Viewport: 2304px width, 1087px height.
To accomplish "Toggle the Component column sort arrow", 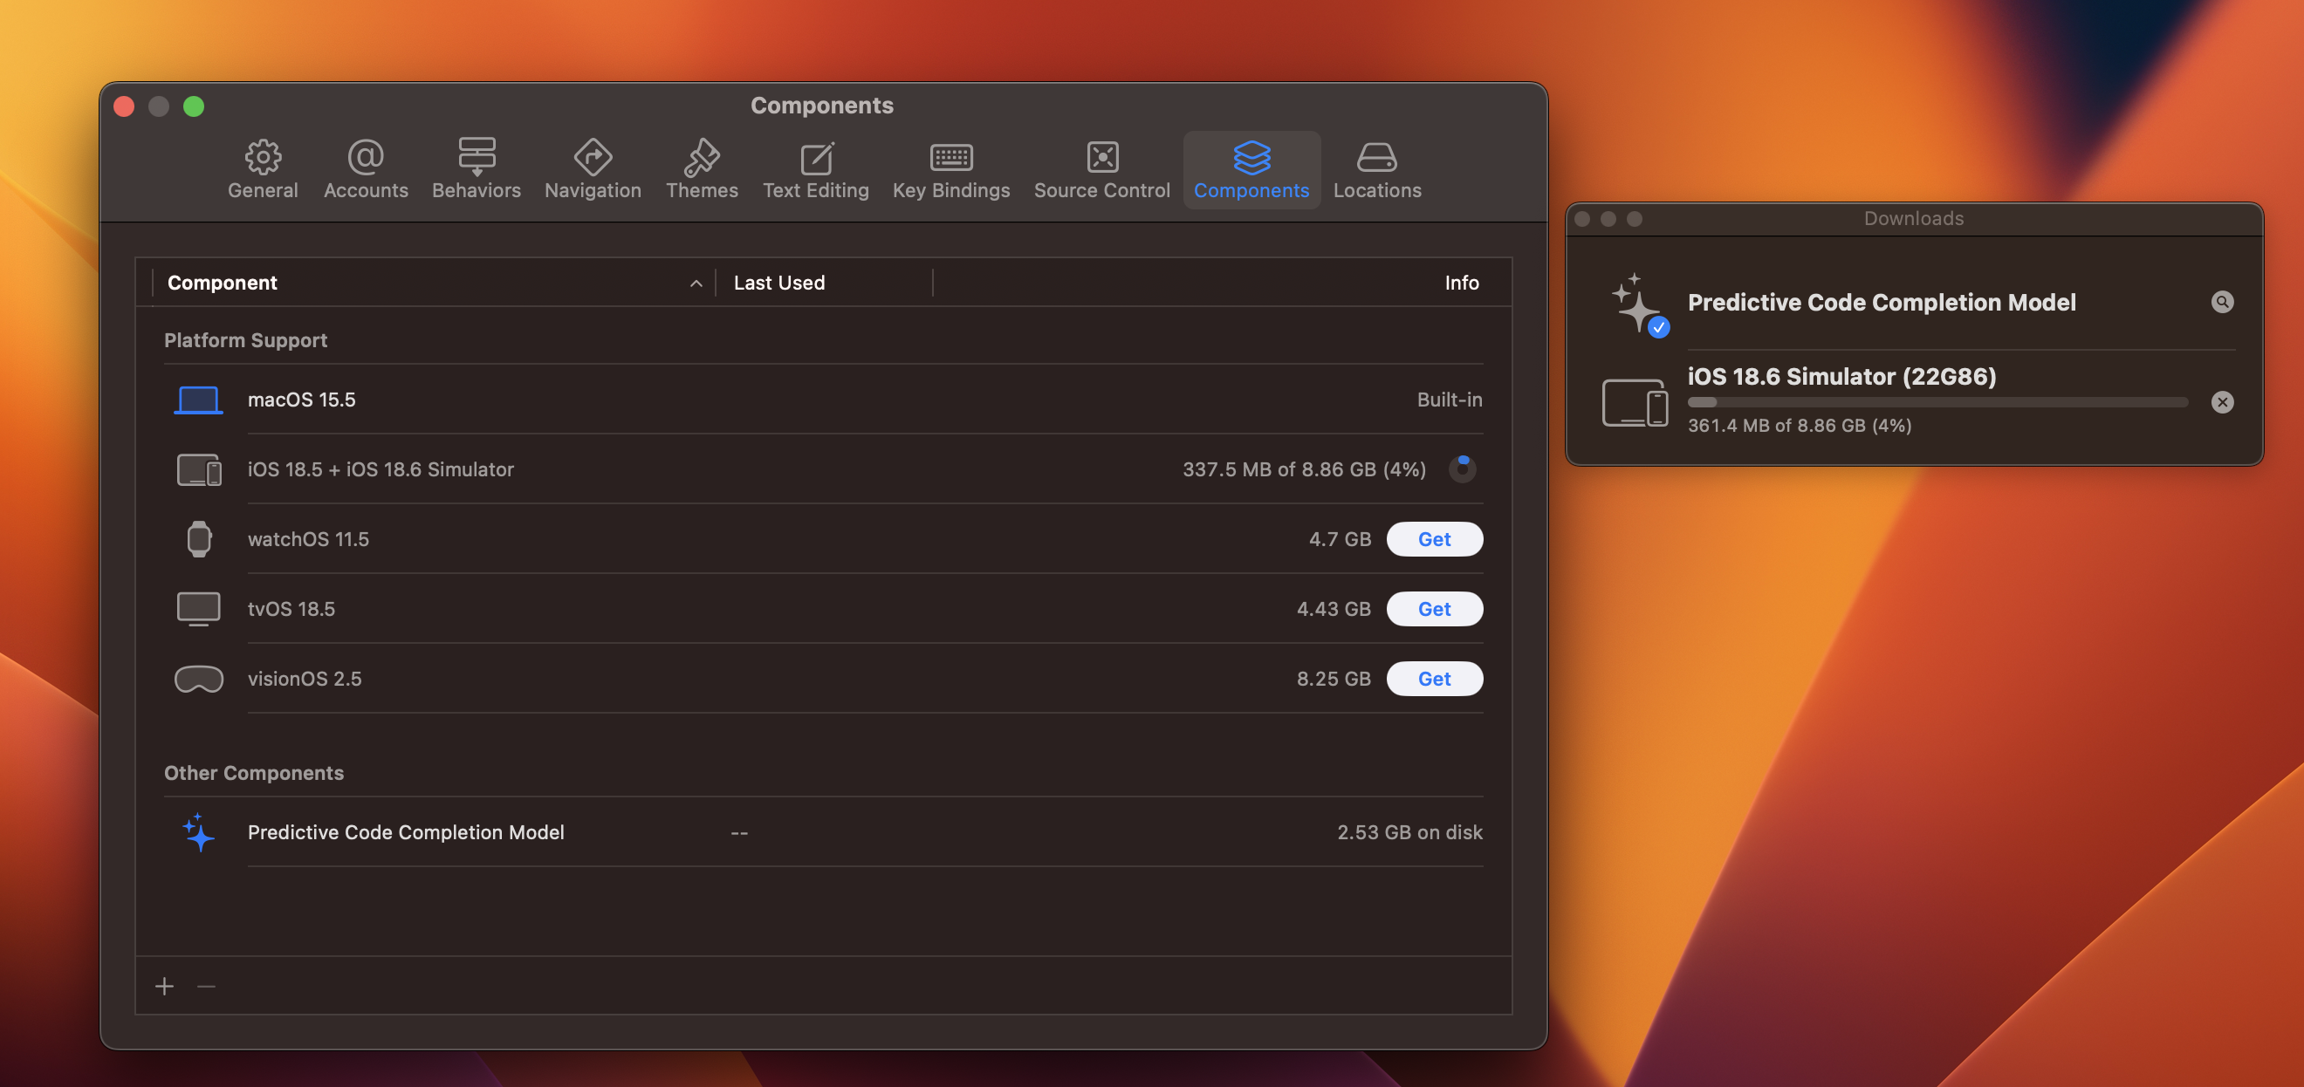I will tap(696, 284).
